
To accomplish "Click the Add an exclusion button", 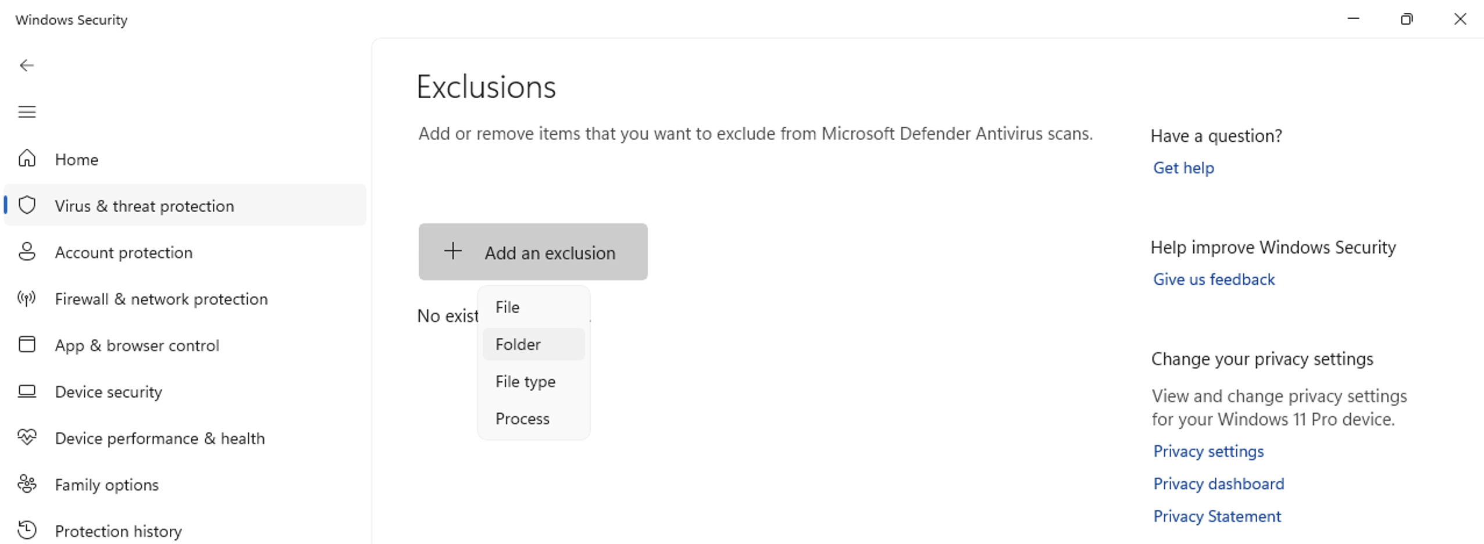I will pyautogui.click(x=533, y=252).
